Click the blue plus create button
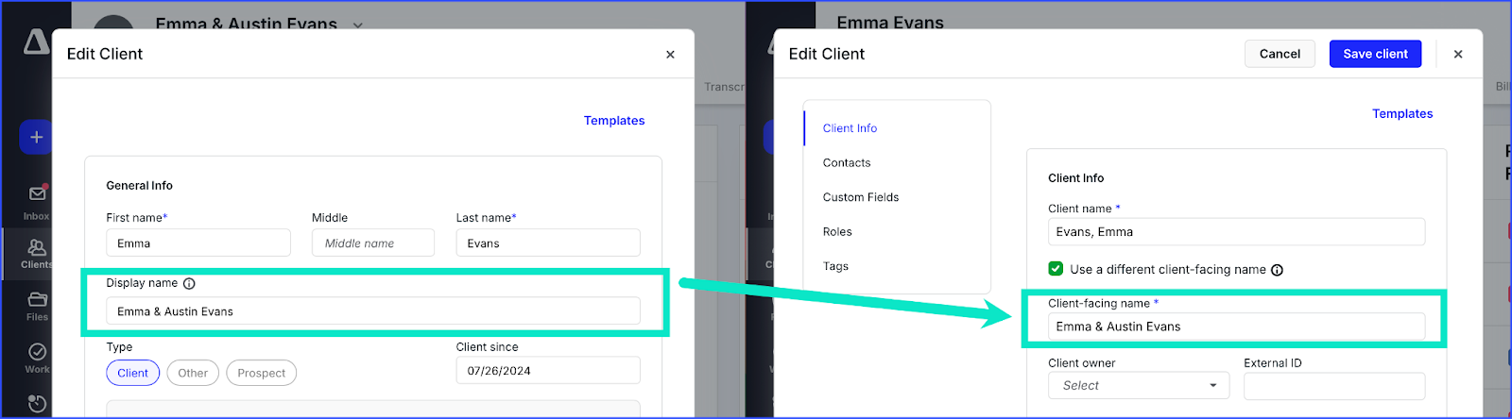 point(36,138)
